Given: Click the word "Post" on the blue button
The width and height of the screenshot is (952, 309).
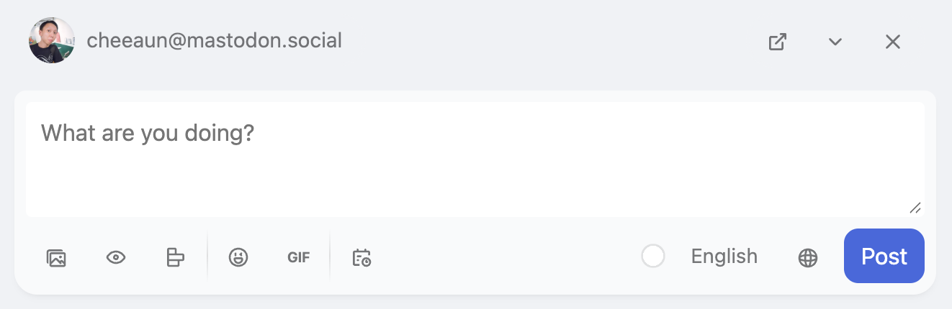Looking at the screenshot, I should [x=884, y=257].
